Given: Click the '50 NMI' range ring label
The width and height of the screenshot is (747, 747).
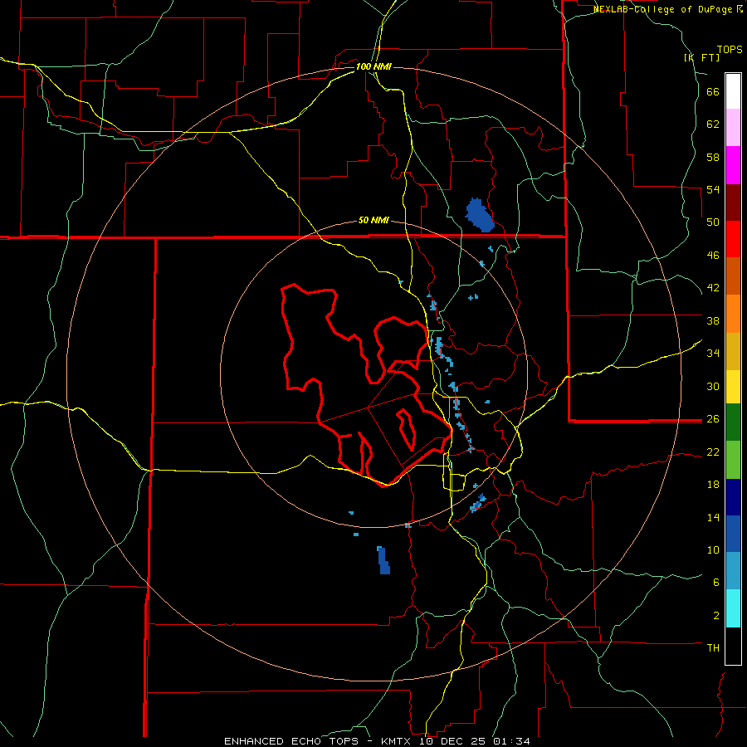Looking at the screenshot, I should pyautogui.click(x=373, y=220).
